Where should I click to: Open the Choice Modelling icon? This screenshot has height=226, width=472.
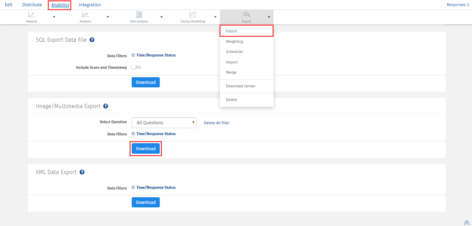tap(193, 15)
